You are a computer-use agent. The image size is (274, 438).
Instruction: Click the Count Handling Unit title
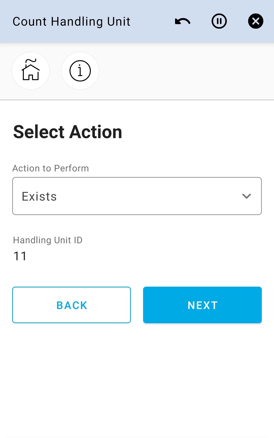pos(72,22)
